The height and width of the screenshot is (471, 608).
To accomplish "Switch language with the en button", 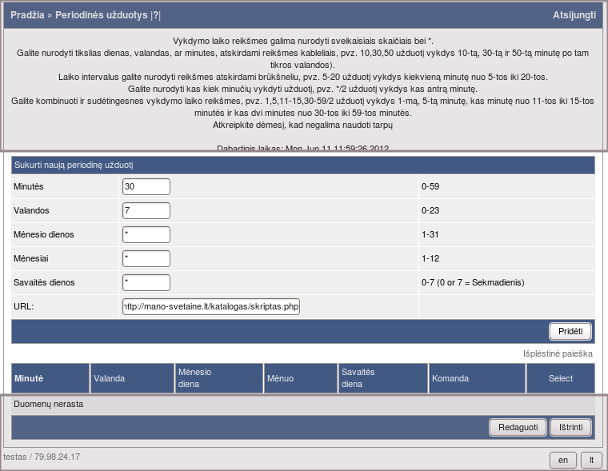I will (562, 460).
